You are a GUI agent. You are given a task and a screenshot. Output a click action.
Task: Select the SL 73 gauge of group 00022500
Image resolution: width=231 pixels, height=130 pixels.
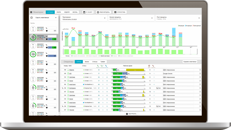click(x=33, y=37)
